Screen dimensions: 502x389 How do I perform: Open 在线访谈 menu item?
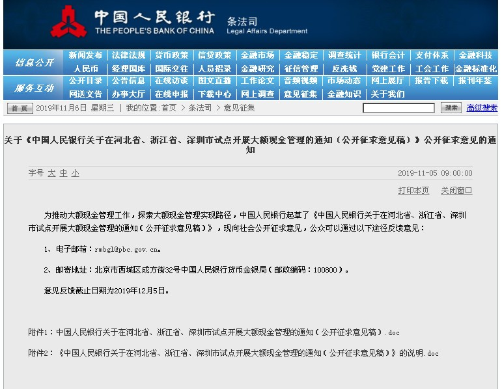click(x=172, y=81)
